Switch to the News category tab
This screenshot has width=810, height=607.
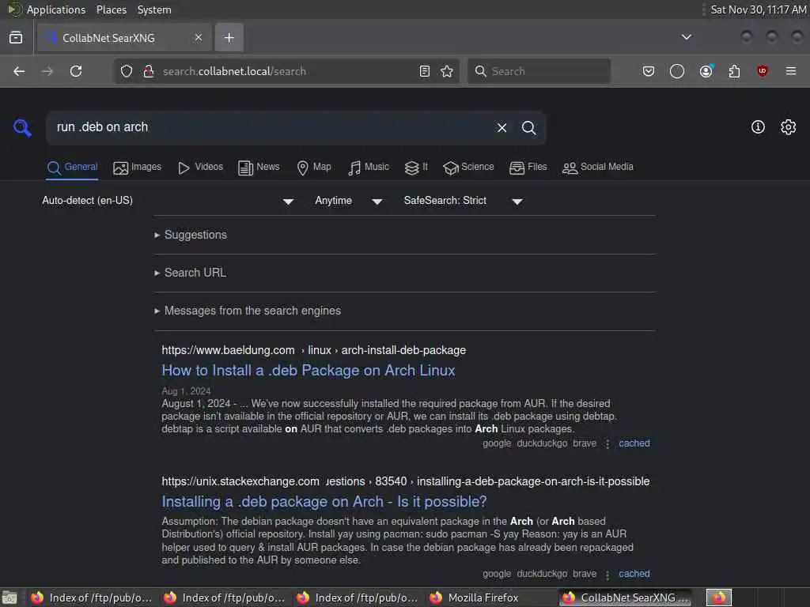tap(259, 168)
